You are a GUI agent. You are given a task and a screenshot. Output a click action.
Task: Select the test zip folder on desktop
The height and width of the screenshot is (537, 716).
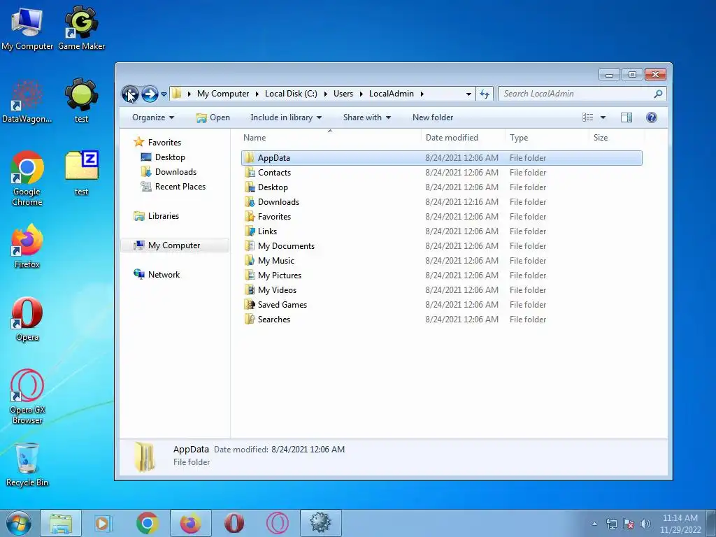coord(81,173)
